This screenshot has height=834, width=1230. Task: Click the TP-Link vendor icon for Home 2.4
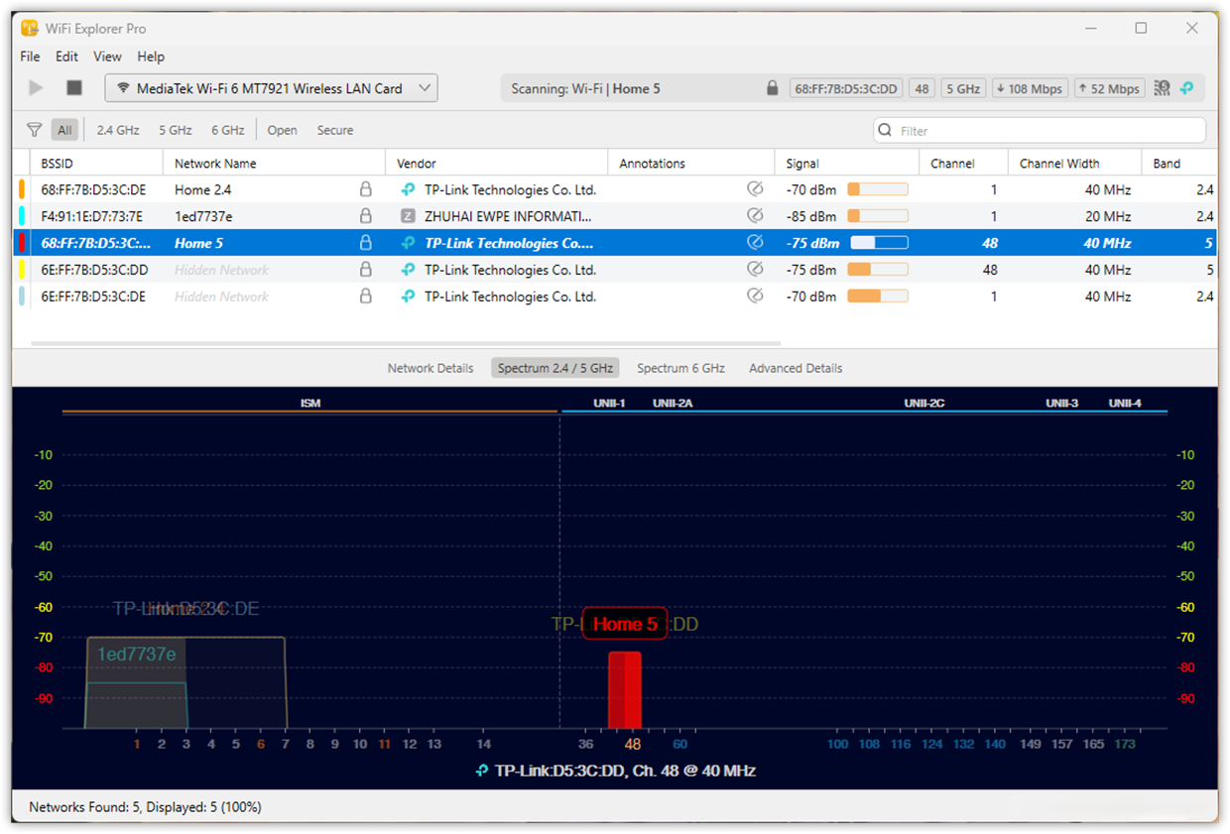408,188
